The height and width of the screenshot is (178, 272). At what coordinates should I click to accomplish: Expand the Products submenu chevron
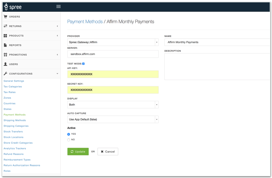[x=57, y=36]
